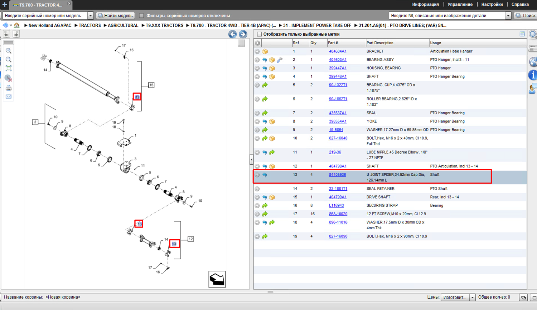Open the globe icon in the right sidebar
The image size is (537, 310).
tap(533, 62)
